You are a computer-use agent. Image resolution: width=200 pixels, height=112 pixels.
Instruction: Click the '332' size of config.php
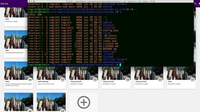pos(80,30)
